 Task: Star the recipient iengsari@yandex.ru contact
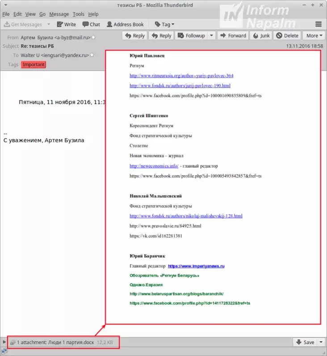pos(92,55)
